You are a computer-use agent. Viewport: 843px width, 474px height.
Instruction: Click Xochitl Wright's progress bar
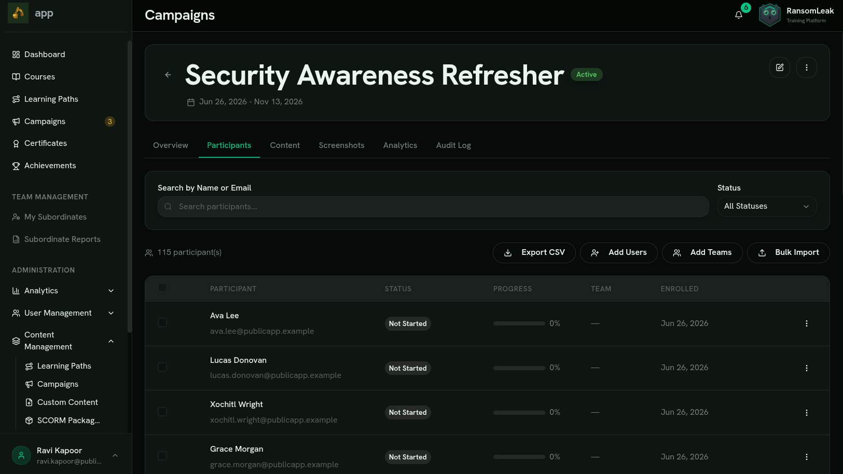tap(519, 413)
